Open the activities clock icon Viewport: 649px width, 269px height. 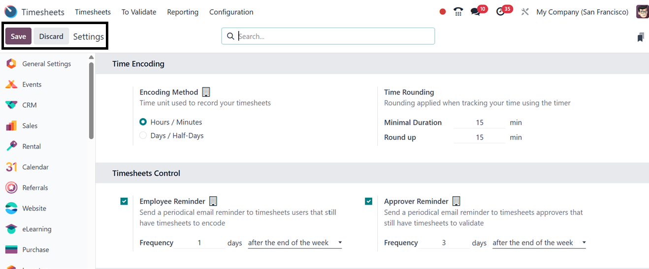tap(501, 12)
